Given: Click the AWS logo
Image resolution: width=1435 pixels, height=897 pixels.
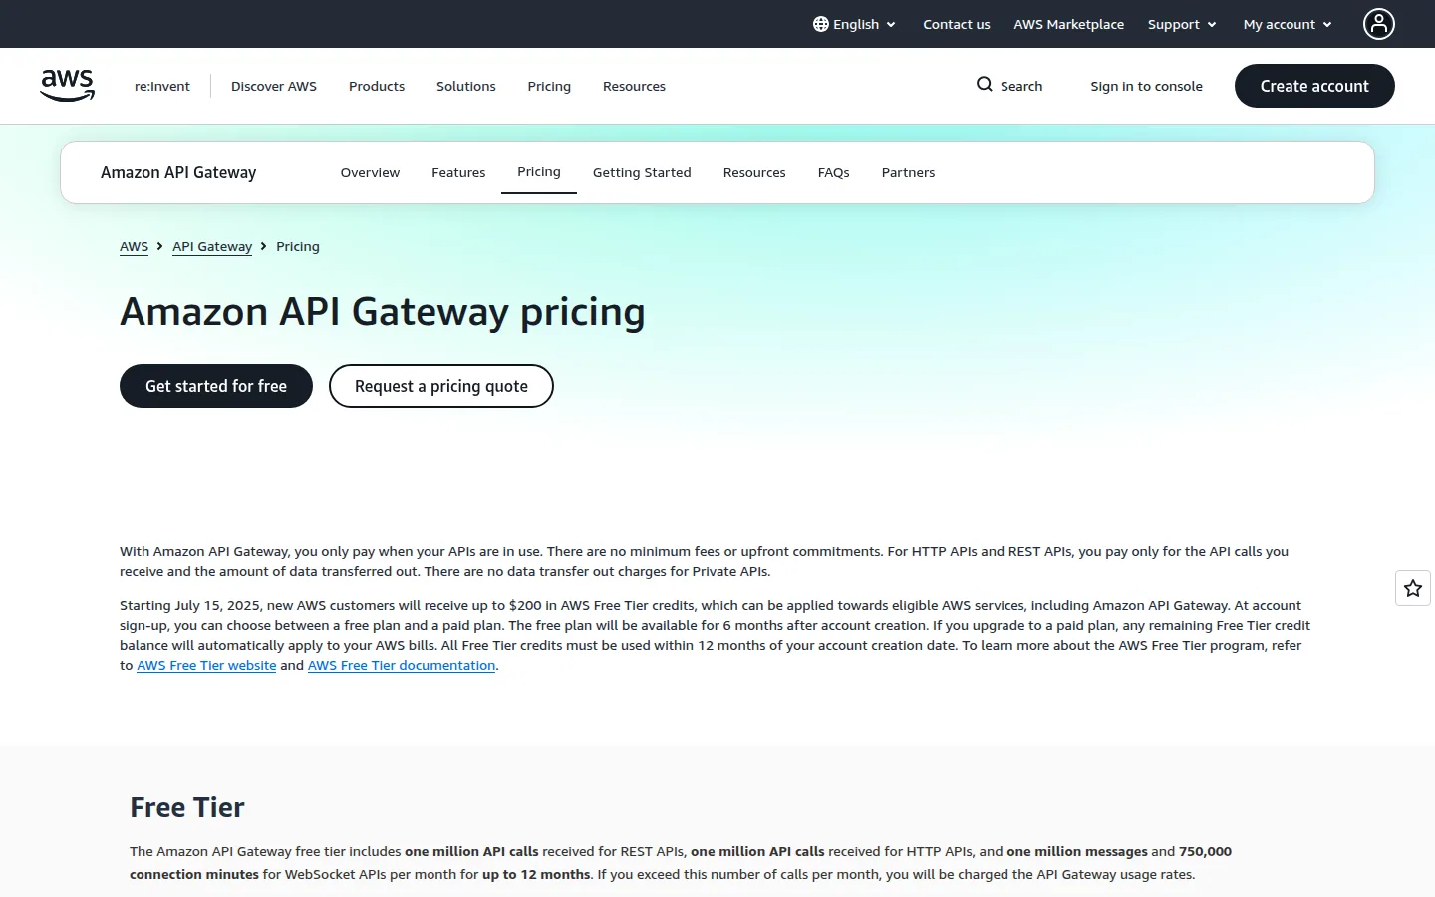Looking at the screenshot, I should coord(67,86).
